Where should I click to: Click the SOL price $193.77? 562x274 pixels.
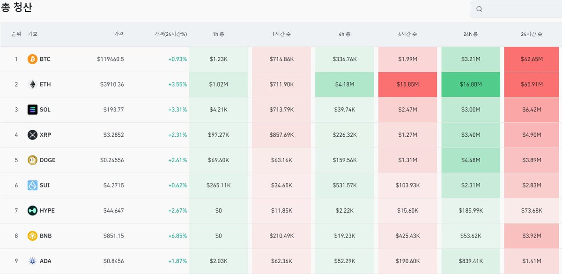[x=114, y=110]
